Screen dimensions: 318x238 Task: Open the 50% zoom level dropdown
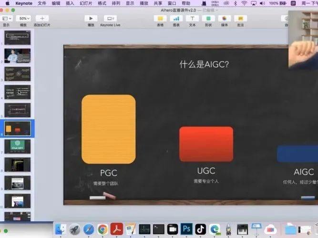coord(23,19)
